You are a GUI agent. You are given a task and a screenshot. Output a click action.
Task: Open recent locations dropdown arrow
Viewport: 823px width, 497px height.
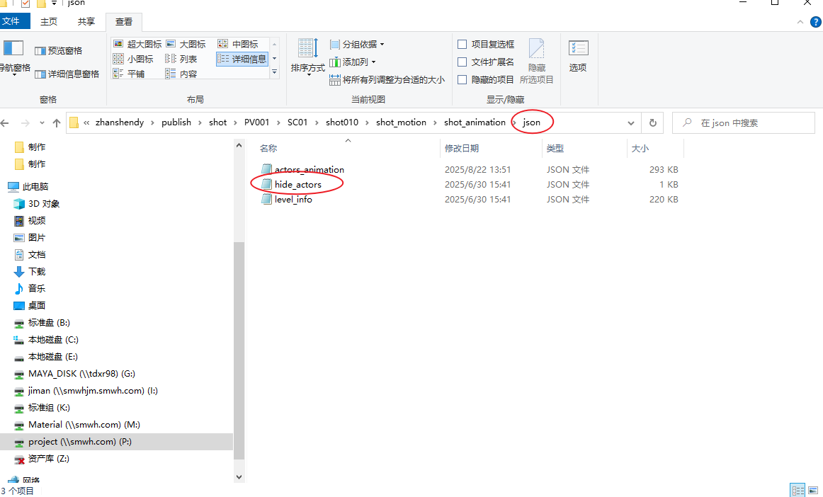[x=42, y=122]
